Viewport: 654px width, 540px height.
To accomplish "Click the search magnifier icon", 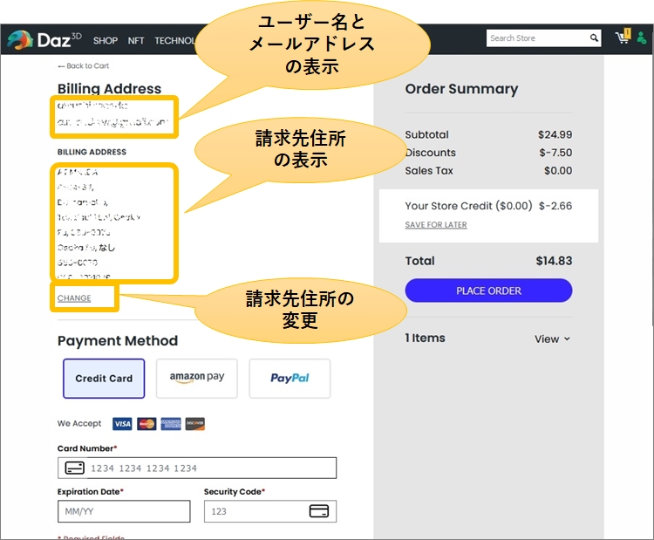I will click(x=594, y=38).
